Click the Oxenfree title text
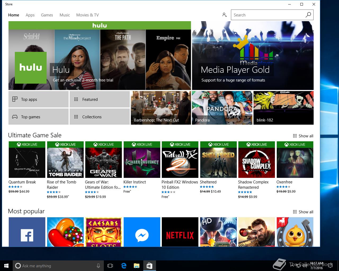Viewport: 339px width, 271px height. (284, 182)
